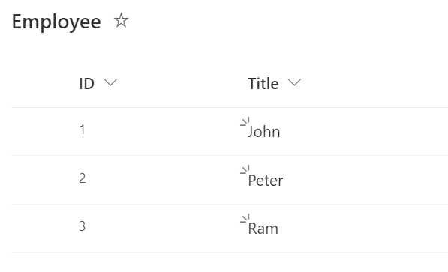Viewport: 448px width, 272px height.
Task: Select the ID cell with value 3
Action: coord(83,226)
